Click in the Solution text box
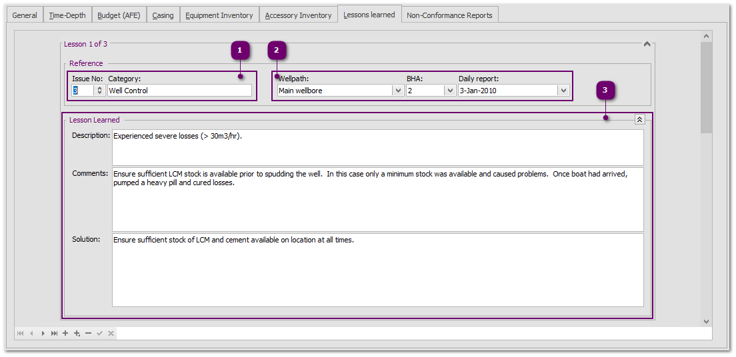 [x=377, y=270]
